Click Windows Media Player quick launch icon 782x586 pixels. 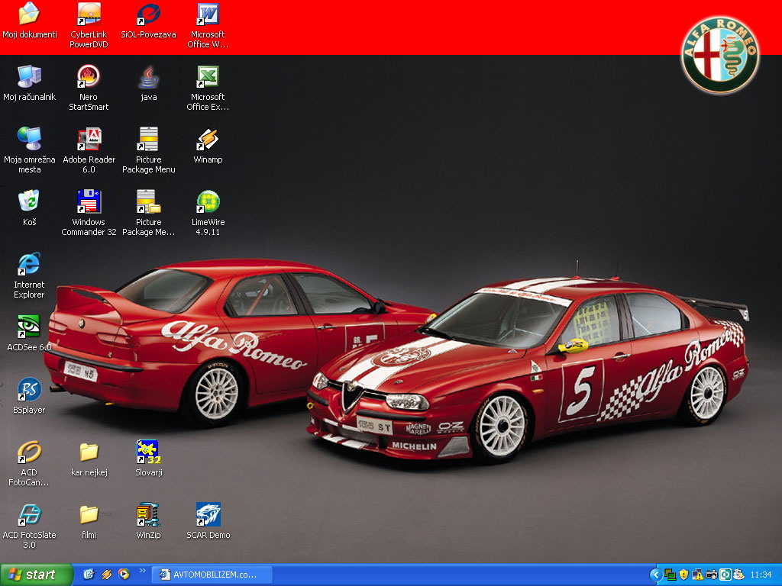(x=124, y=575)
